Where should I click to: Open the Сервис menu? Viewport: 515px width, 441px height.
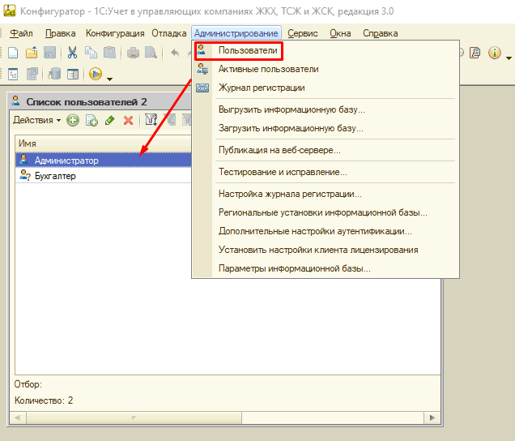[x=303, y=33]
